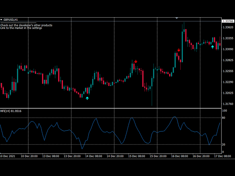Click the 15 Dec 20:00 time label

coord(158,156)
